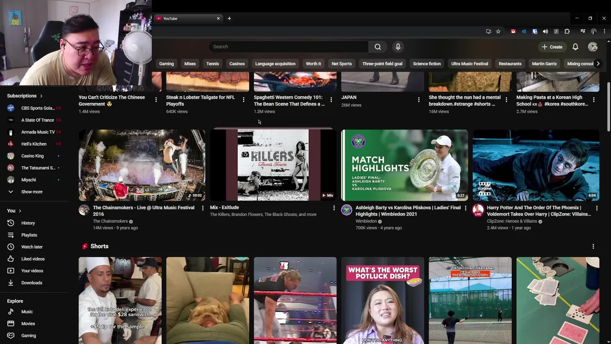Select the Casinos topic chip

[x=237, y=64]
